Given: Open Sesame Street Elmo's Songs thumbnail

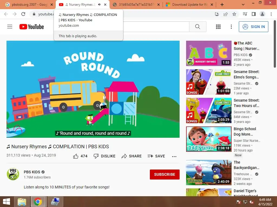Looking at the screenshot, I should 209,82.
